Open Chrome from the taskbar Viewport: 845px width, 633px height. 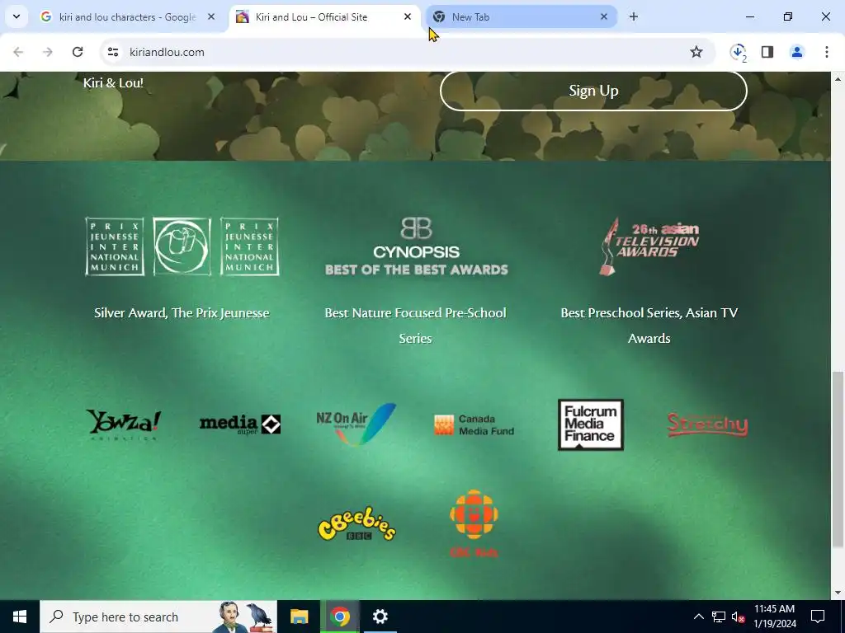339,617
